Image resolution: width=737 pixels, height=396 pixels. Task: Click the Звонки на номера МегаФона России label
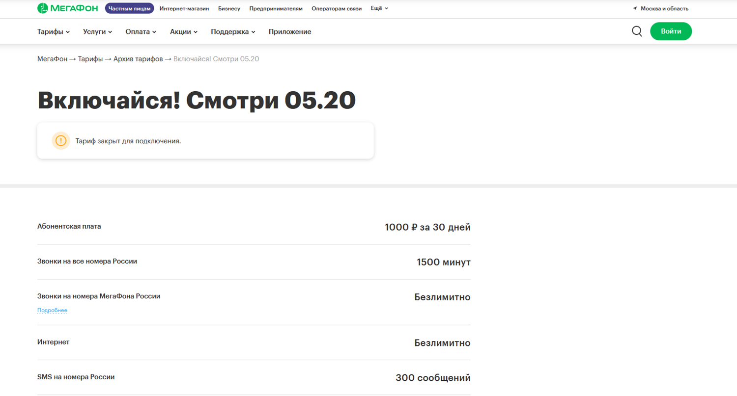point(99,296)
